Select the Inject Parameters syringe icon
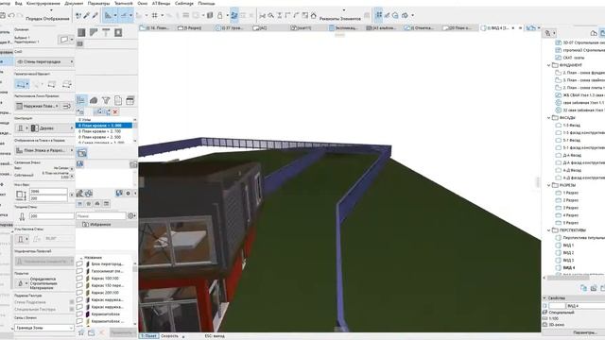 coord(95,15)
